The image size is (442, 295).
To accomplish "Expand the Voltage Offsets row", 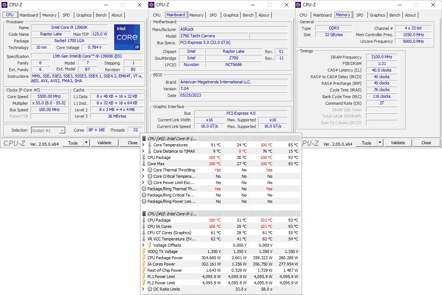I will point(144,245).
